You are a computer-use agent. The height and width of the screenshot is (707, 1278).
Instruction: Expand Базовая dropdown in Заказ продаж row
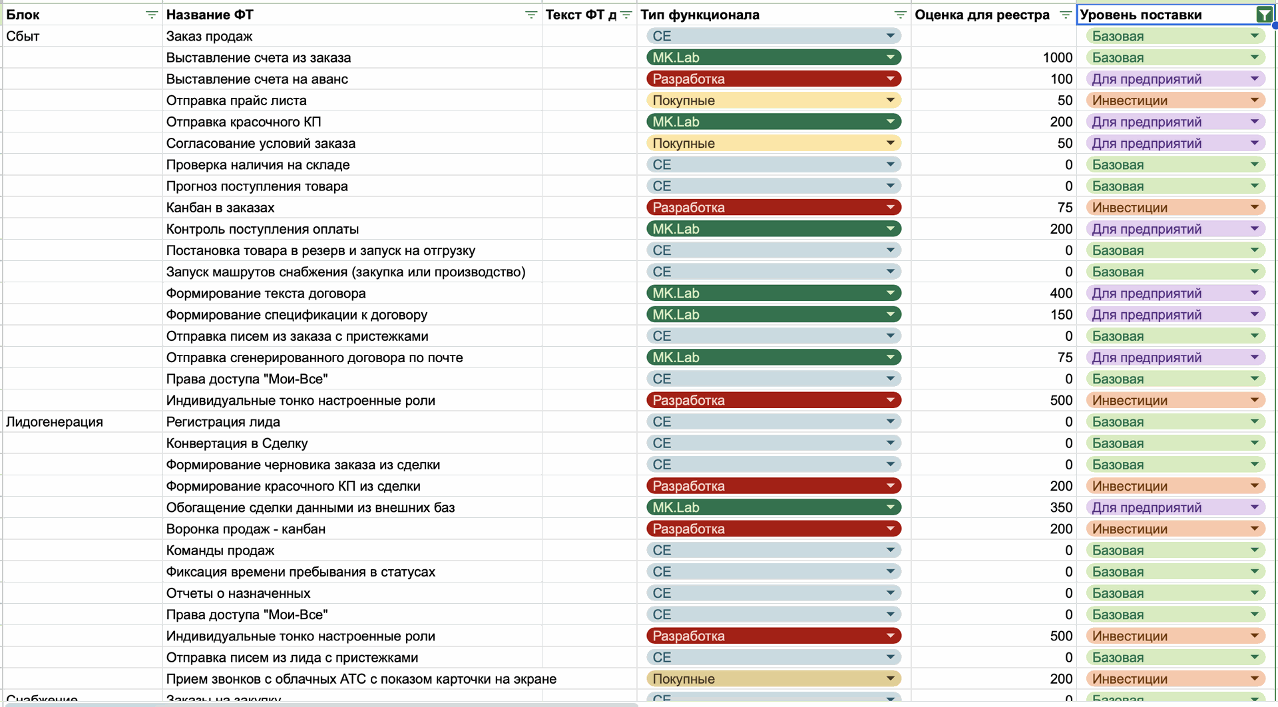1254,36
